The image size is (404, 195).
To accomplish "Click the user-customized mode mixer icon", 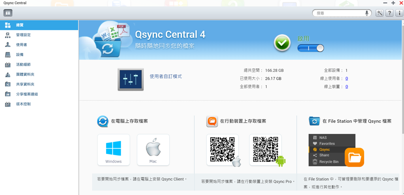I will (131, 79).
